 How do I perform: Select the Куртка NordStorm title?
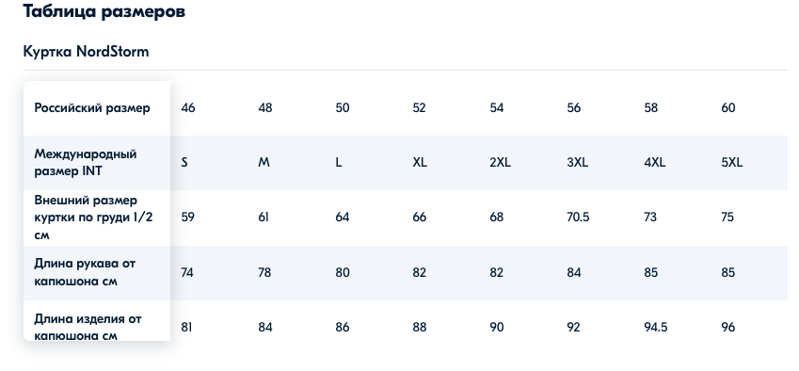click(x=87, y=52)
